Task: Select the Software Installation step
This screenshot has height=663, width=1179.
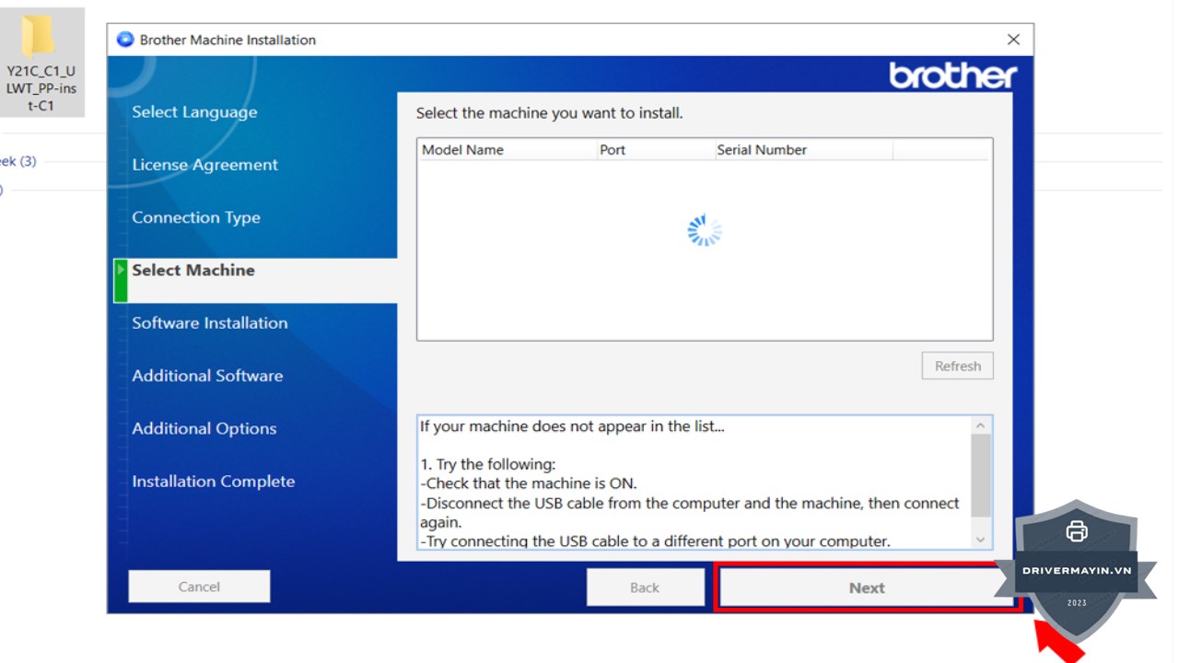Action: click(x=209, y=323)
